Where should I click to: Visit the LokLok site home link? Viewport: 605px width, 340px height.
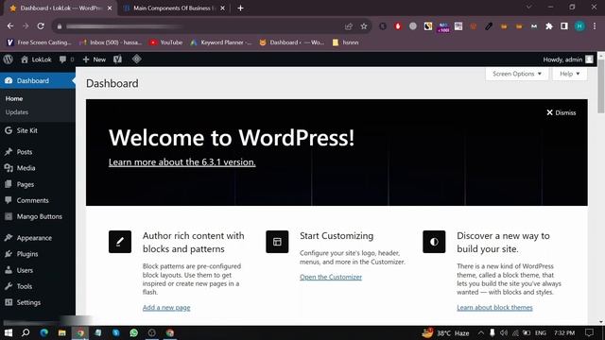click(36, 59)
